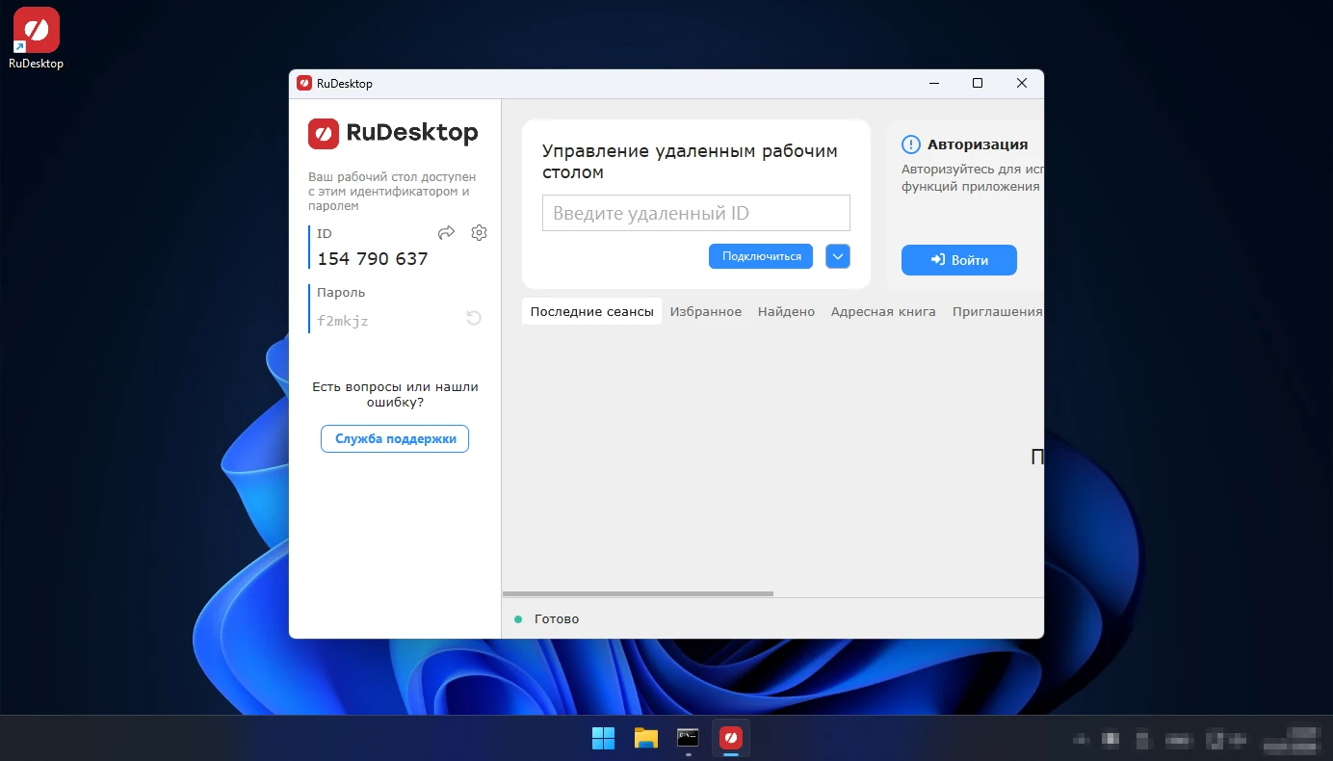1333x761 pixels.
Task: Open the Адресная книга tab
Action: [883, 311]
